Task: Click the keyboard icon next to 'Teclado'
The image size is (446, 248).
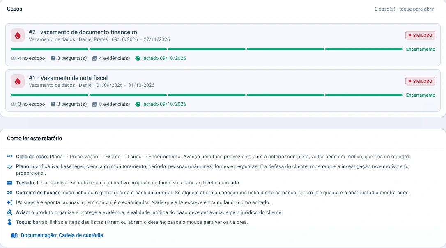Action: pos(9,183)
